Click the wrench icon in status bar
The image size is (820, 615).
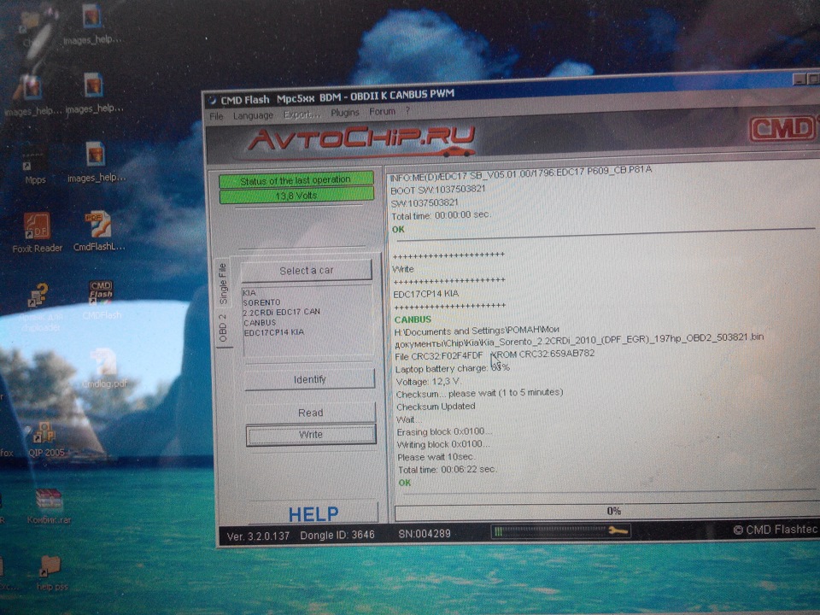618,530
